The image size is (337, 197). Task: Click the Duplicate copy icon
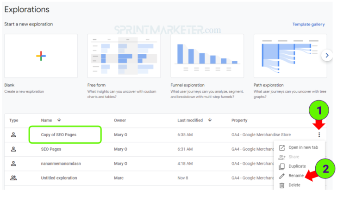pyautogui.click(x=282, y=166)
